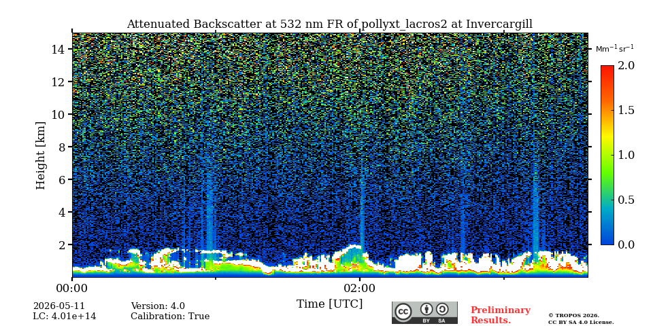Click the 'Calibration: True' text
The width and height of the screenshot is (653, 326).
coord(170,316)
